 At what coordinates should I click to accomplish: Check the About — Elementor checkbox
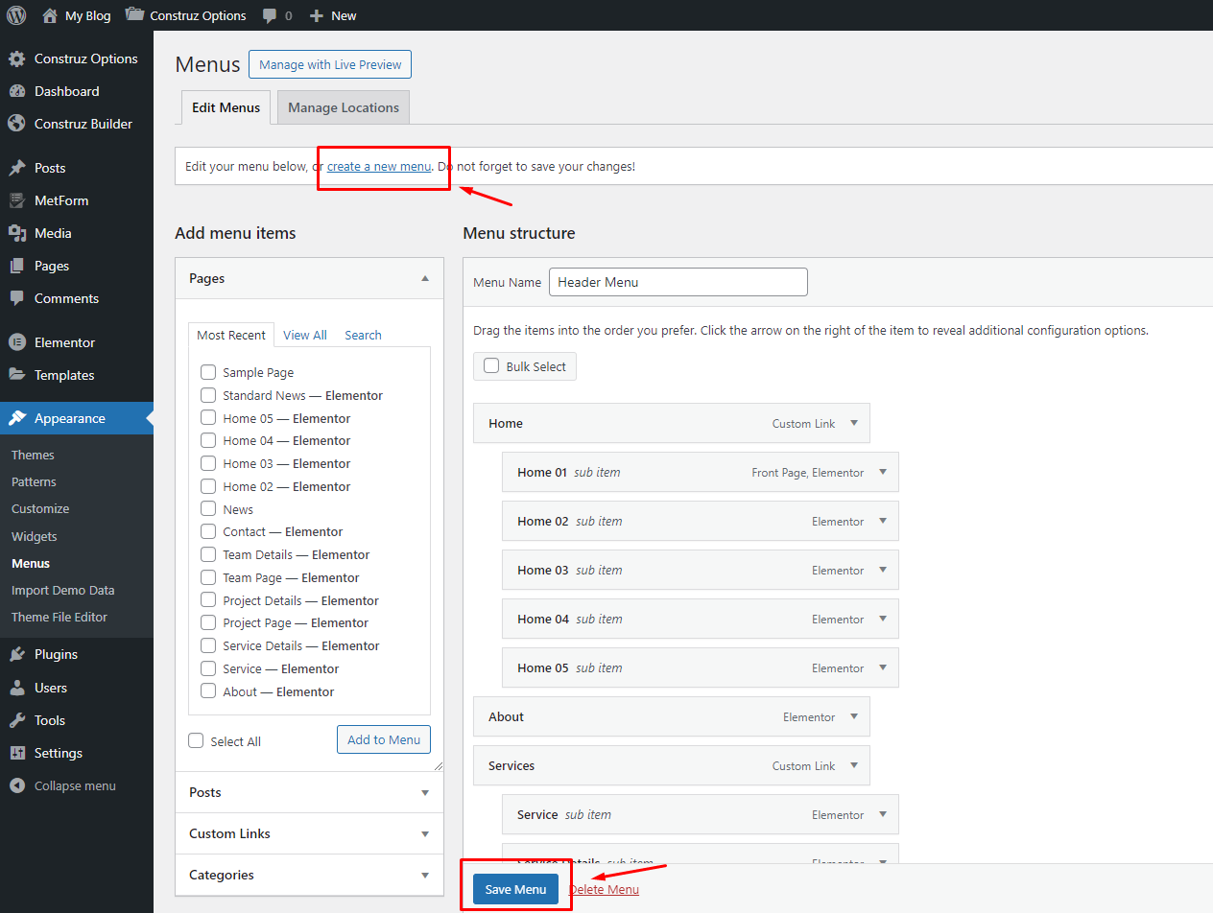pos(208,691)
